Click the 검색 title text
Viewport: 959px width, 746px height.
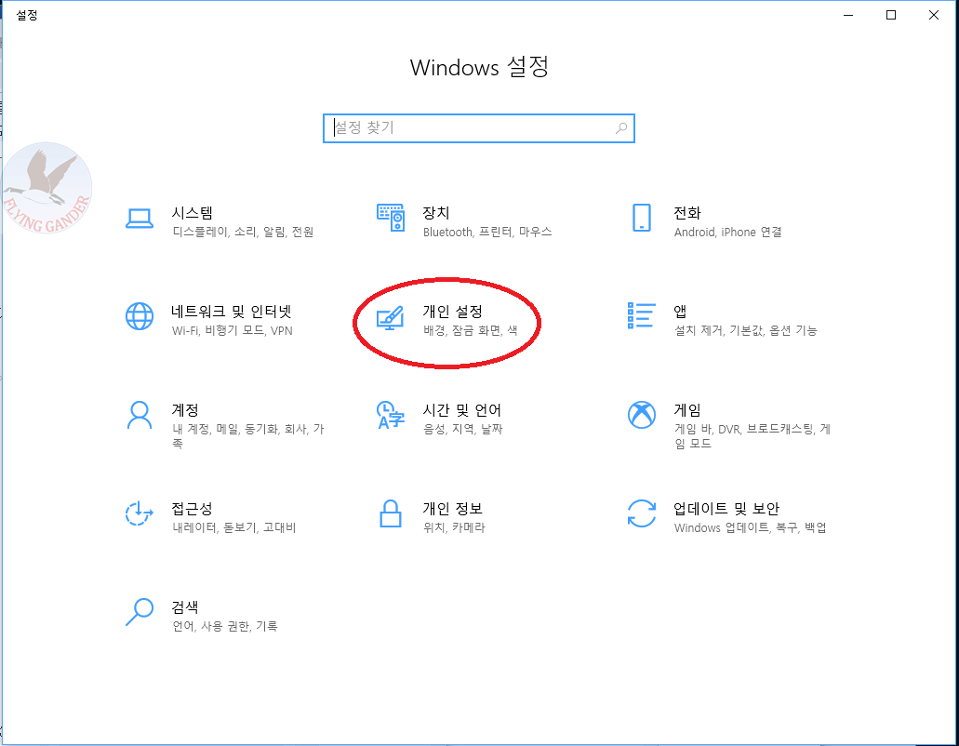point(185,606)
